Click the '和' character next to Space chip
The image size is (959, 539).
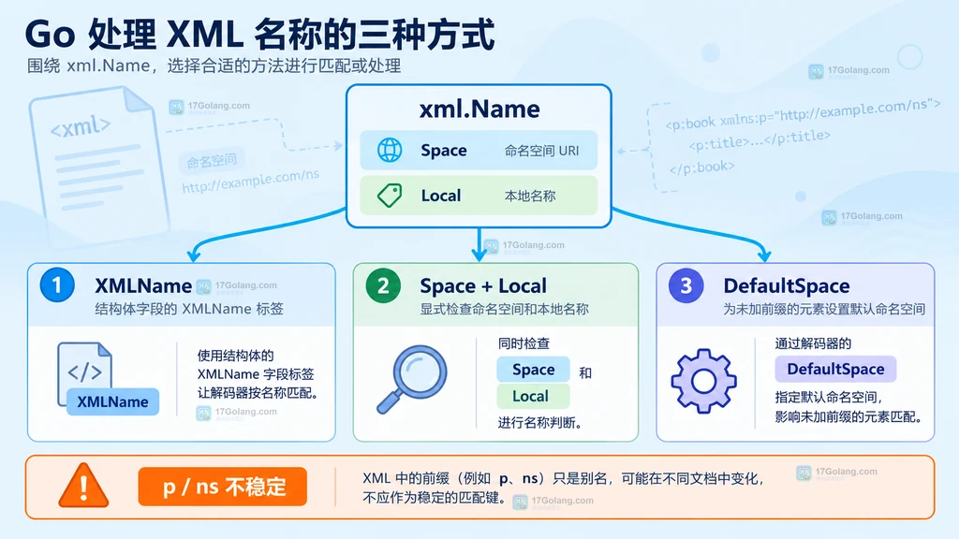585,372
